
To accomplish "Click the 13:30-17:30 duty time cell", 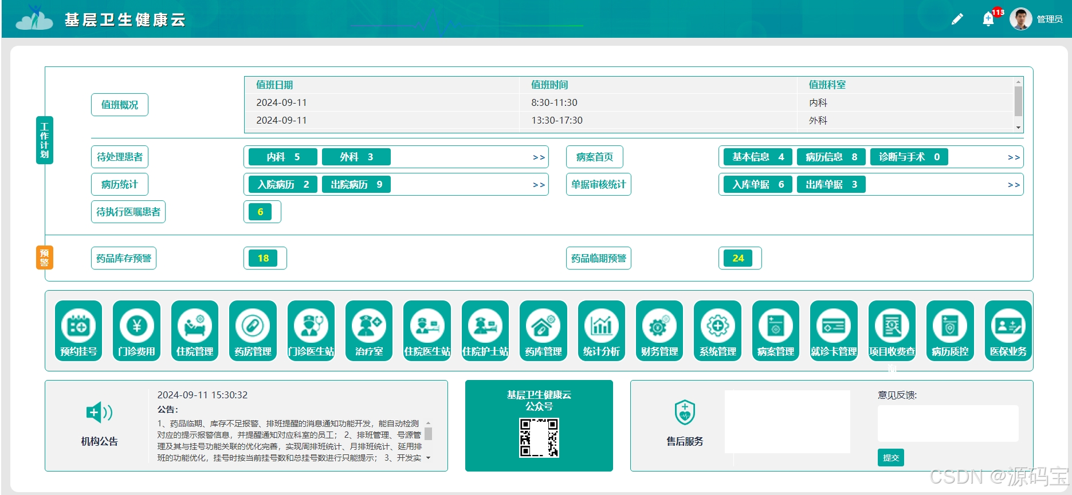I will click(557, 120).
